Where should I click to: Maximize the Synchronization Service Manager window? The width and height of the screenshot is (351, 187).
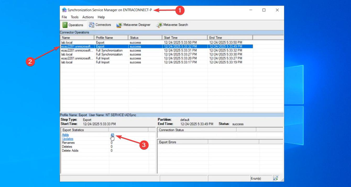[264, 10]
